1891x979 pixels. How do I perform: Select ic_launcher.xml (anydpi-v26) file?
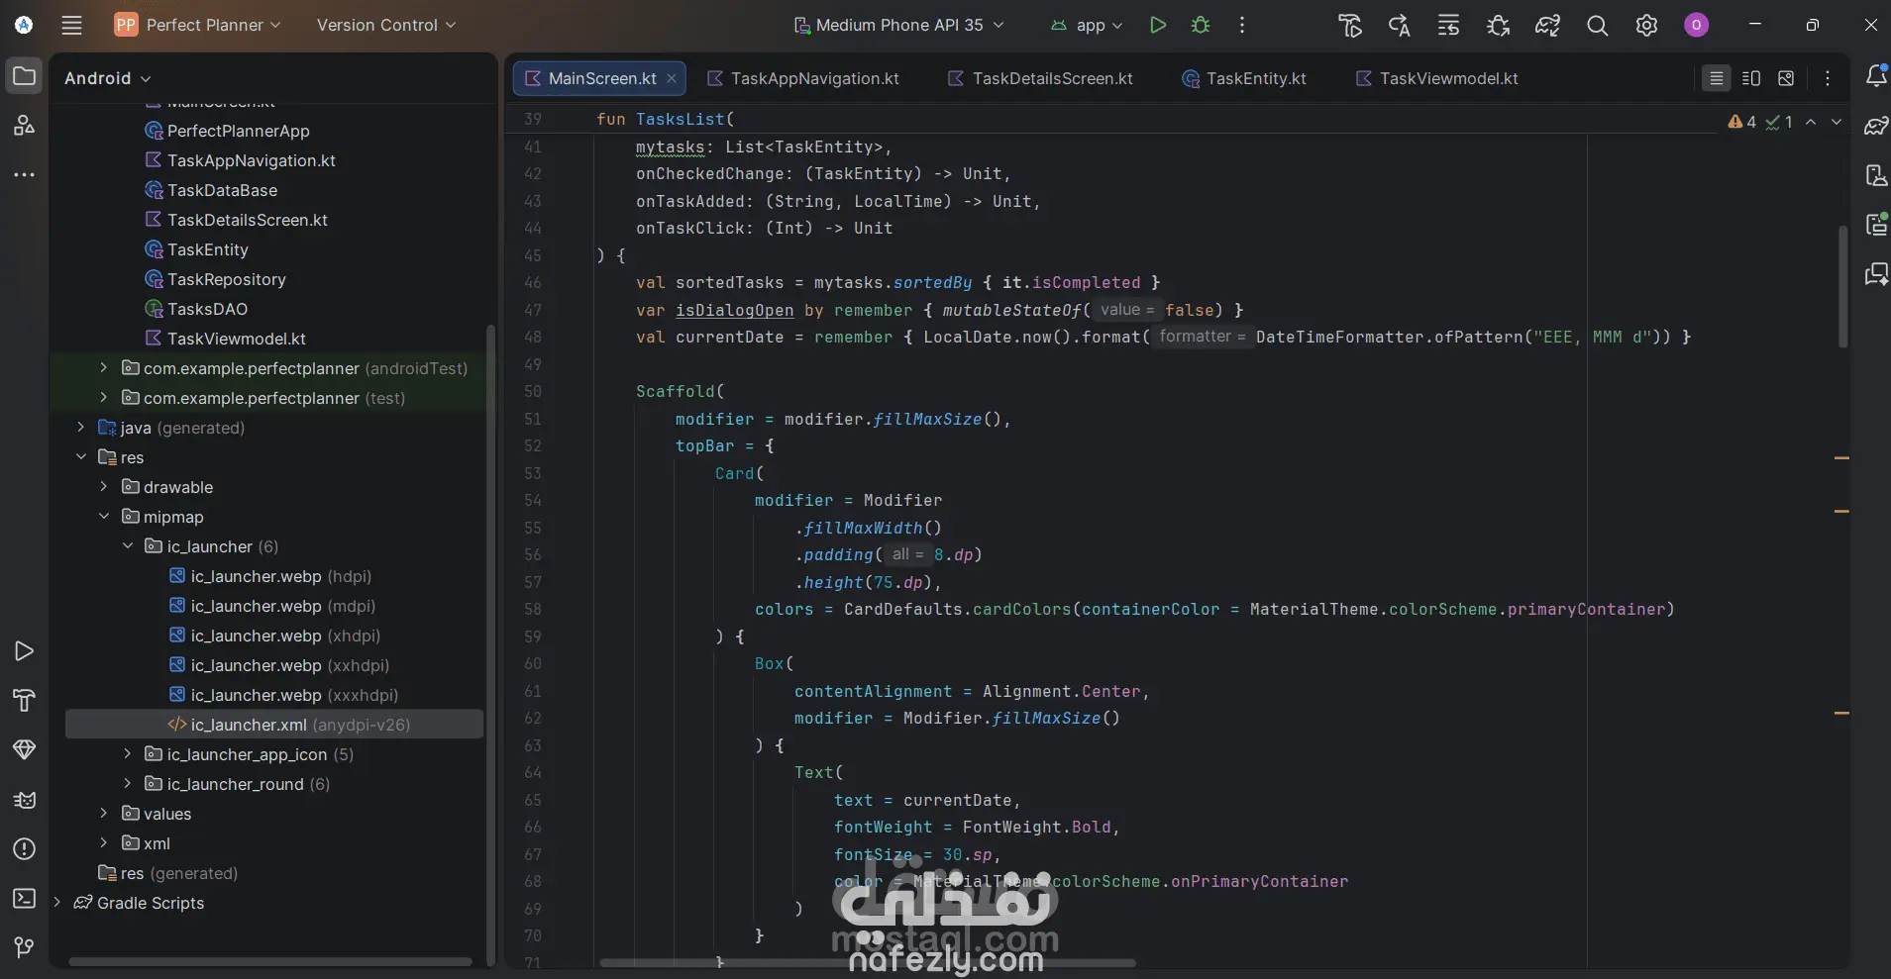click(274, 725)
